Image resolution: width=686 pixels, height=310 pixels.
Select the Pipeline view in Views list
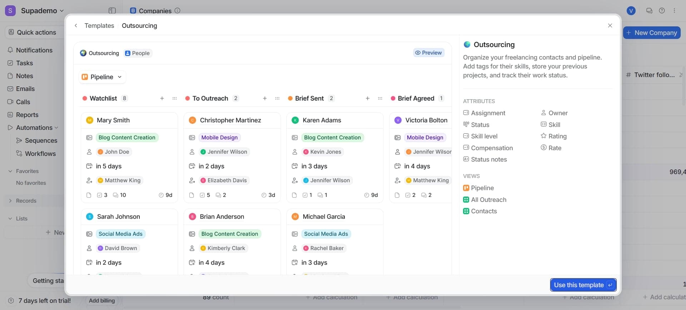coord(478,188)
